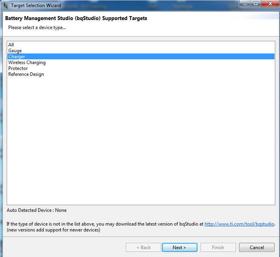Select the highlighted Charger entry
280x257 pixels.
141,57
